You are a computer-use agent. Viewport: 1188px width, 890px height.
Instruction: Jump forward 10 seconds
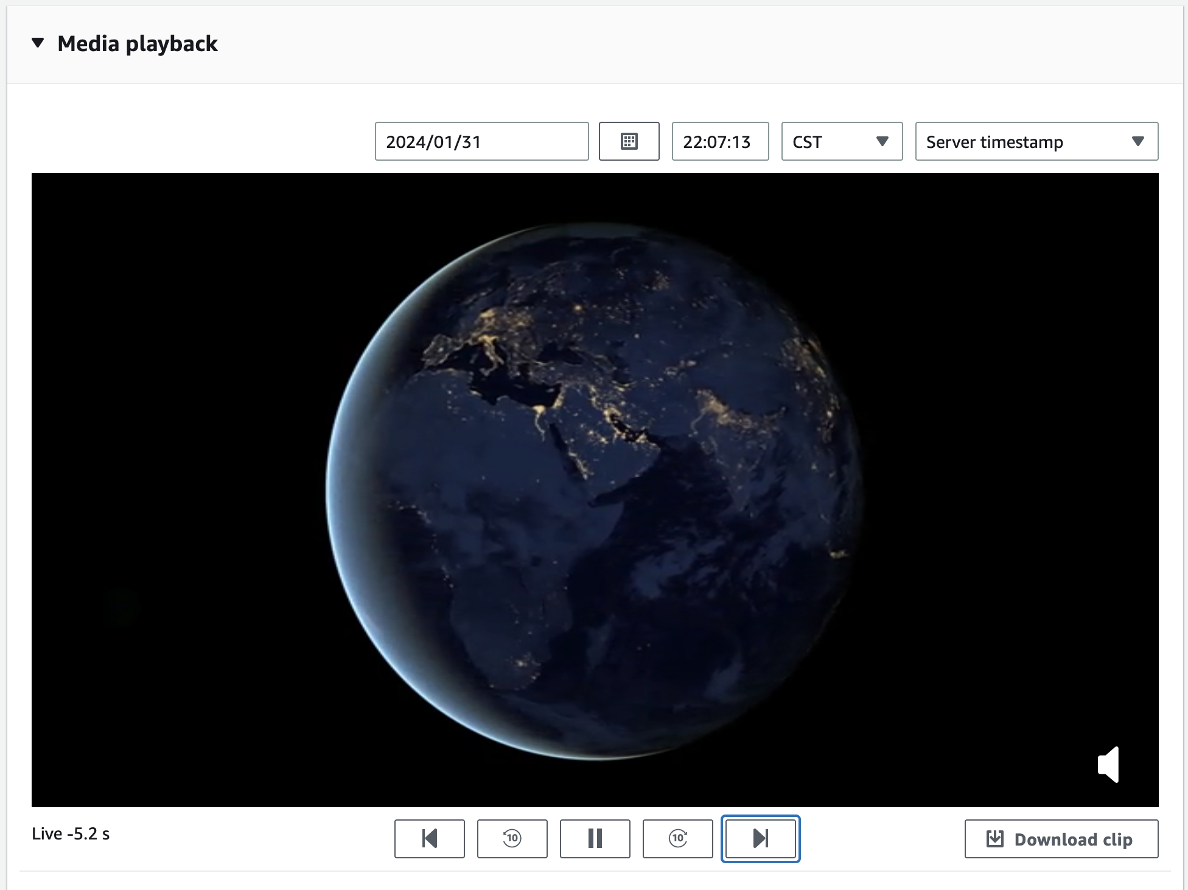coord(677,839)
